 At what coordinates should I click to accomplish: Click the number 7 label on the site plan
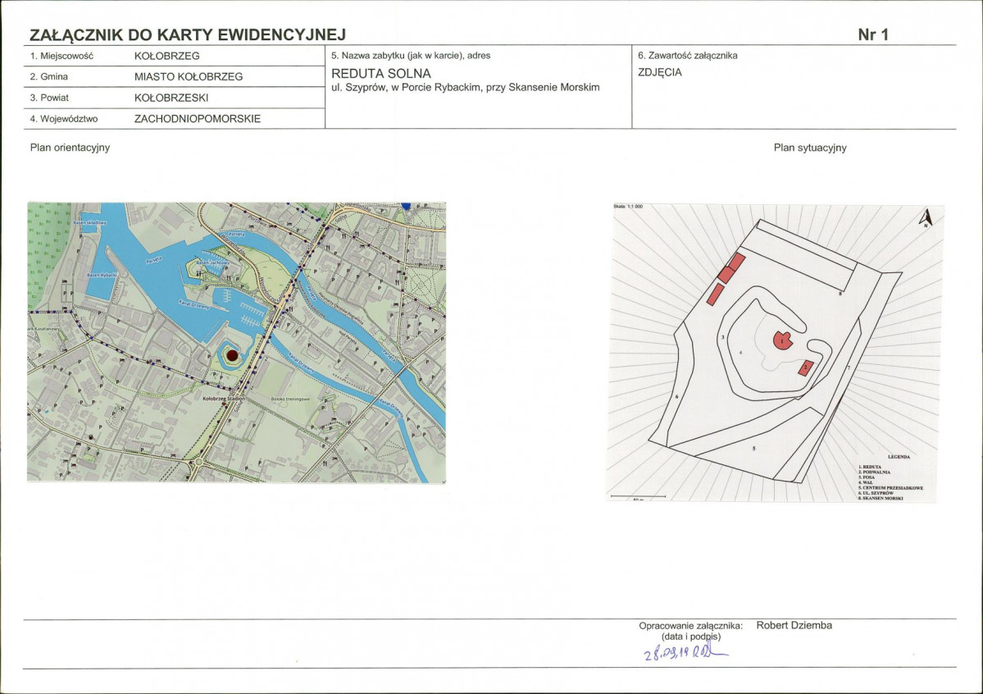[x=849, y=367]
